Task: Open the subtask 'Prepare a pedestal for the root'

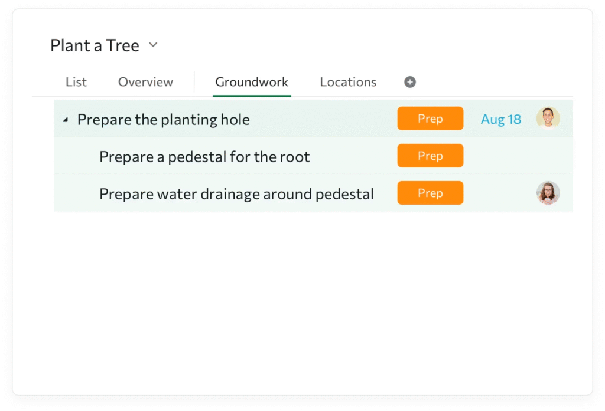Action: tap(204, 156)
